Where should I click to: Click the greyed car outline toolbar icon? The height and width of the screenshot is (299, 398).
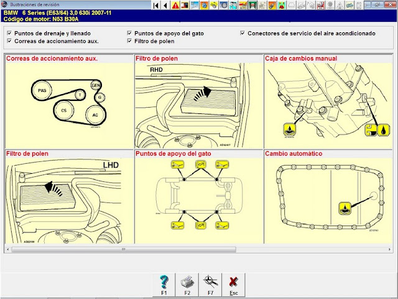(x=292, y=5)
